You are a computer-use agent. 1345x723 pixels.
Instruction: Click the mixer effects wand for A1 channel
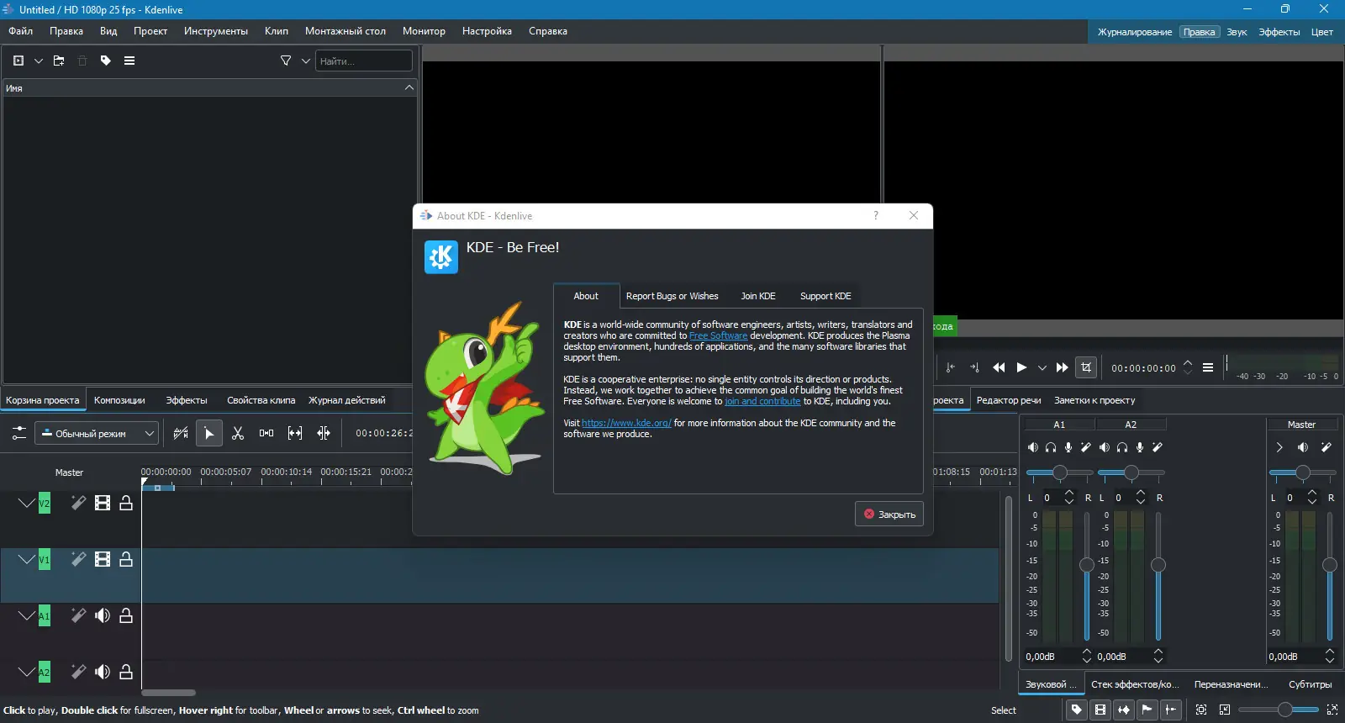point(1086,447)
